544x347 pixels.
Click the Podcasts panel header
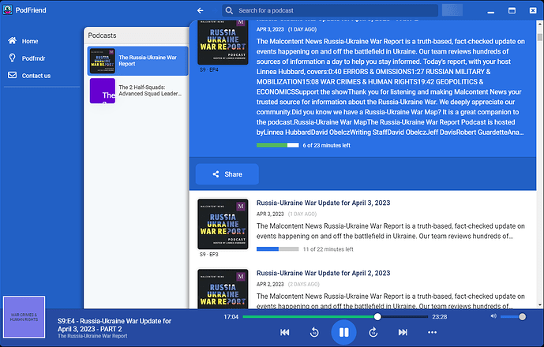click(137, 35)
